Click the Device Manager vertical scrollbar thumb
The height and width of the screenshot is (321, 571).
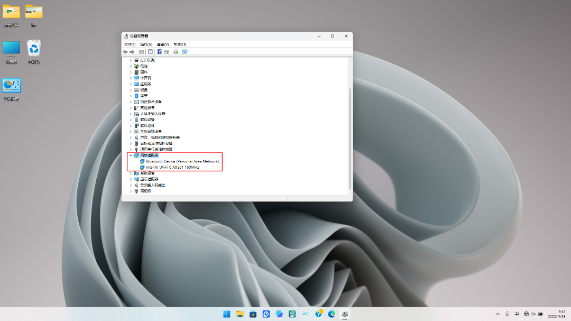click(350, 139)
